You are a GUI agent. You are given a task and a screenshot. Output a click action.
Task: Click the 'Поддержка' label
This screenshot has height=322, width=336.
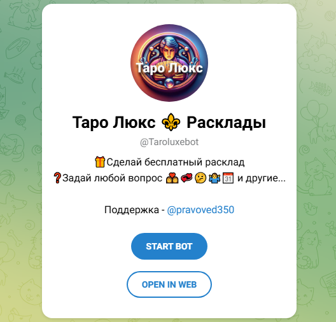[x=132, y=210]
